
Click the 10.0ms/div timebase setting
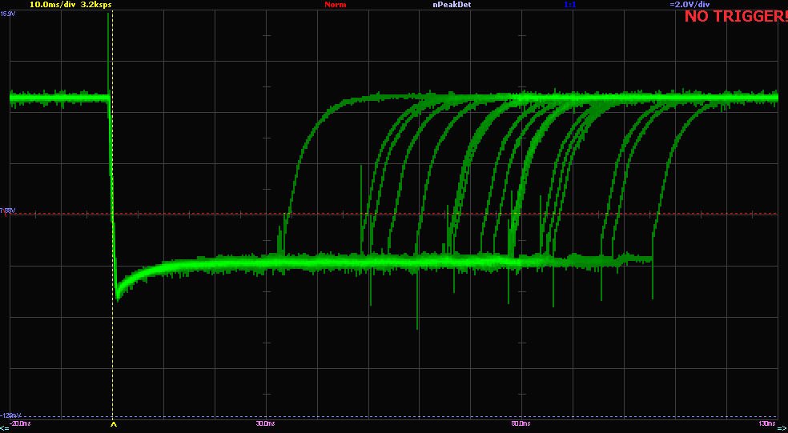[53, 5]
